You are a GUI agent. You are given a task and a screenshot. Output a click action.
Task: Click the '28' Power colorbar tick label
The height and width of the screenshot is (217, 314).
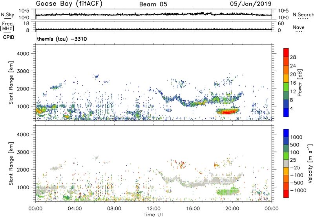coord(293,57)
